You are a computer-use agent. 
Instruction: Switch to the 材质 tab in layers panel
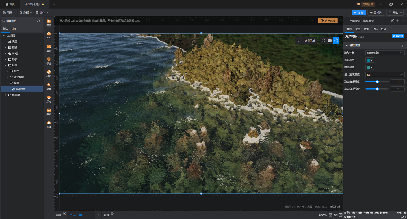point(14,29)
